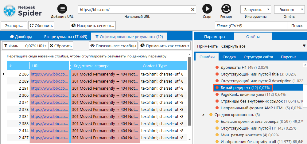Switch to the Дашборд tab
This screenshot has height=144, width=307.
click(x=21, y=37)
